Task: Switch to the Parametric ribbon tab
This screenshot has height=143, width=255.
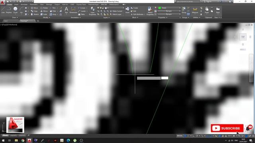Action: click(x=33, y=4)
